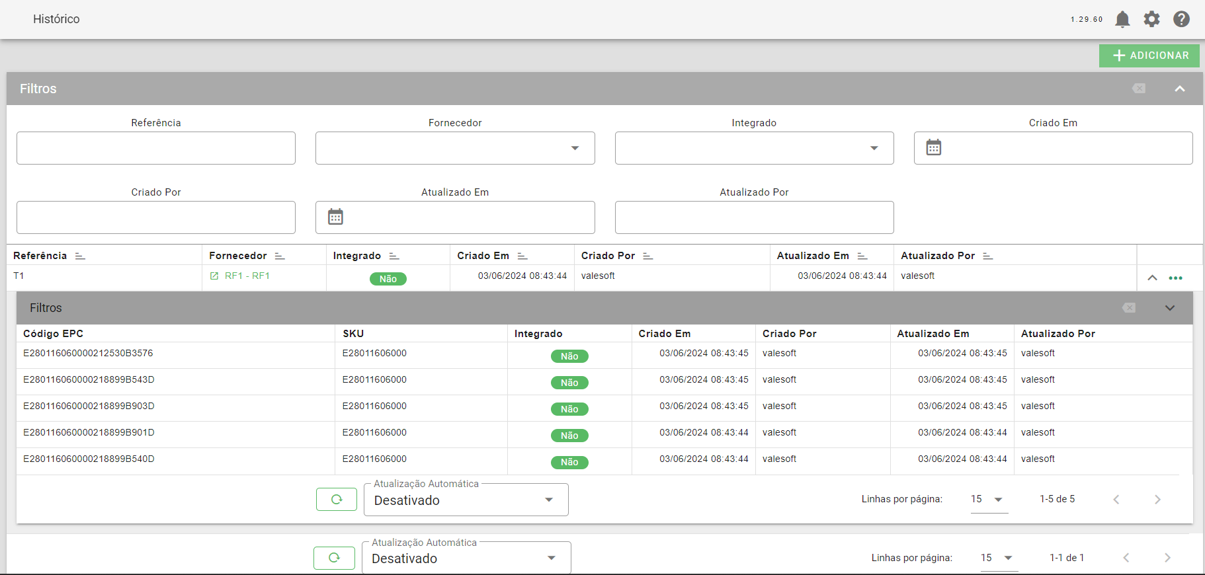Open the Atualizado Em calendar picker

click(x=335, y=217)
